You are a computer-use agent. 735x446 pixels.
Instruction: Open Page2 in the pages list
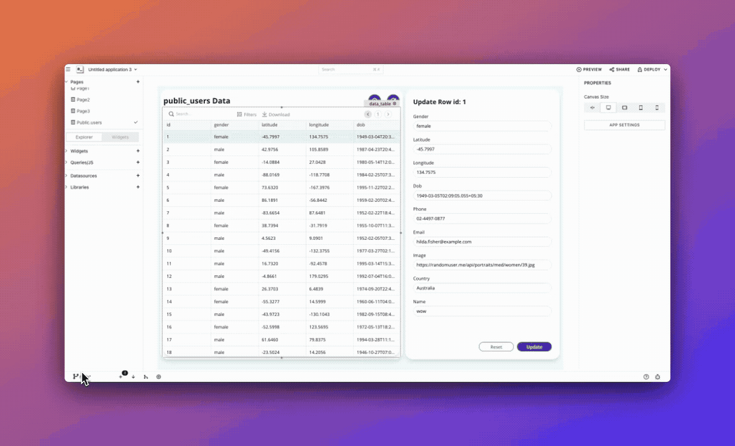click(83, 99)
